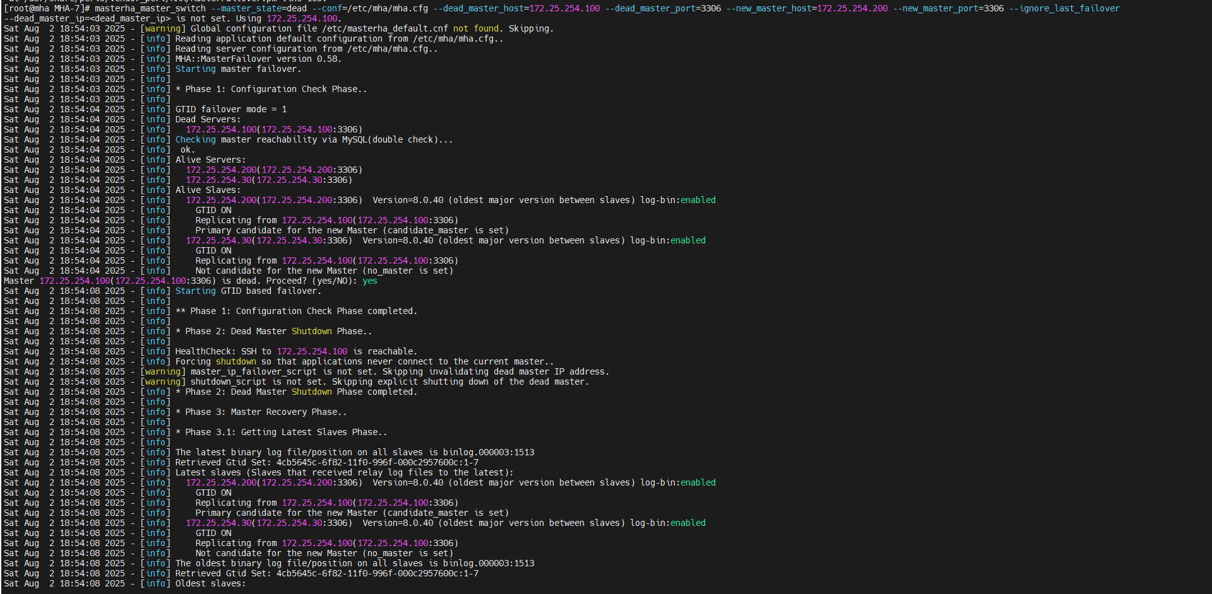Viewport: 1212px width, 594px height.
Task: Click '* Phase 1: Configuration Check Phase..' line
Action: (271, 89)
